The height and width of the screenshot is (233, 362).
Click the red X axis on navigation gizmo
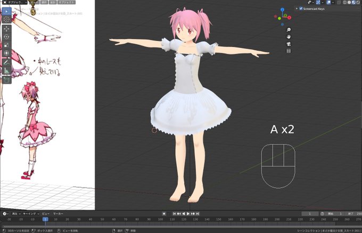289,18
